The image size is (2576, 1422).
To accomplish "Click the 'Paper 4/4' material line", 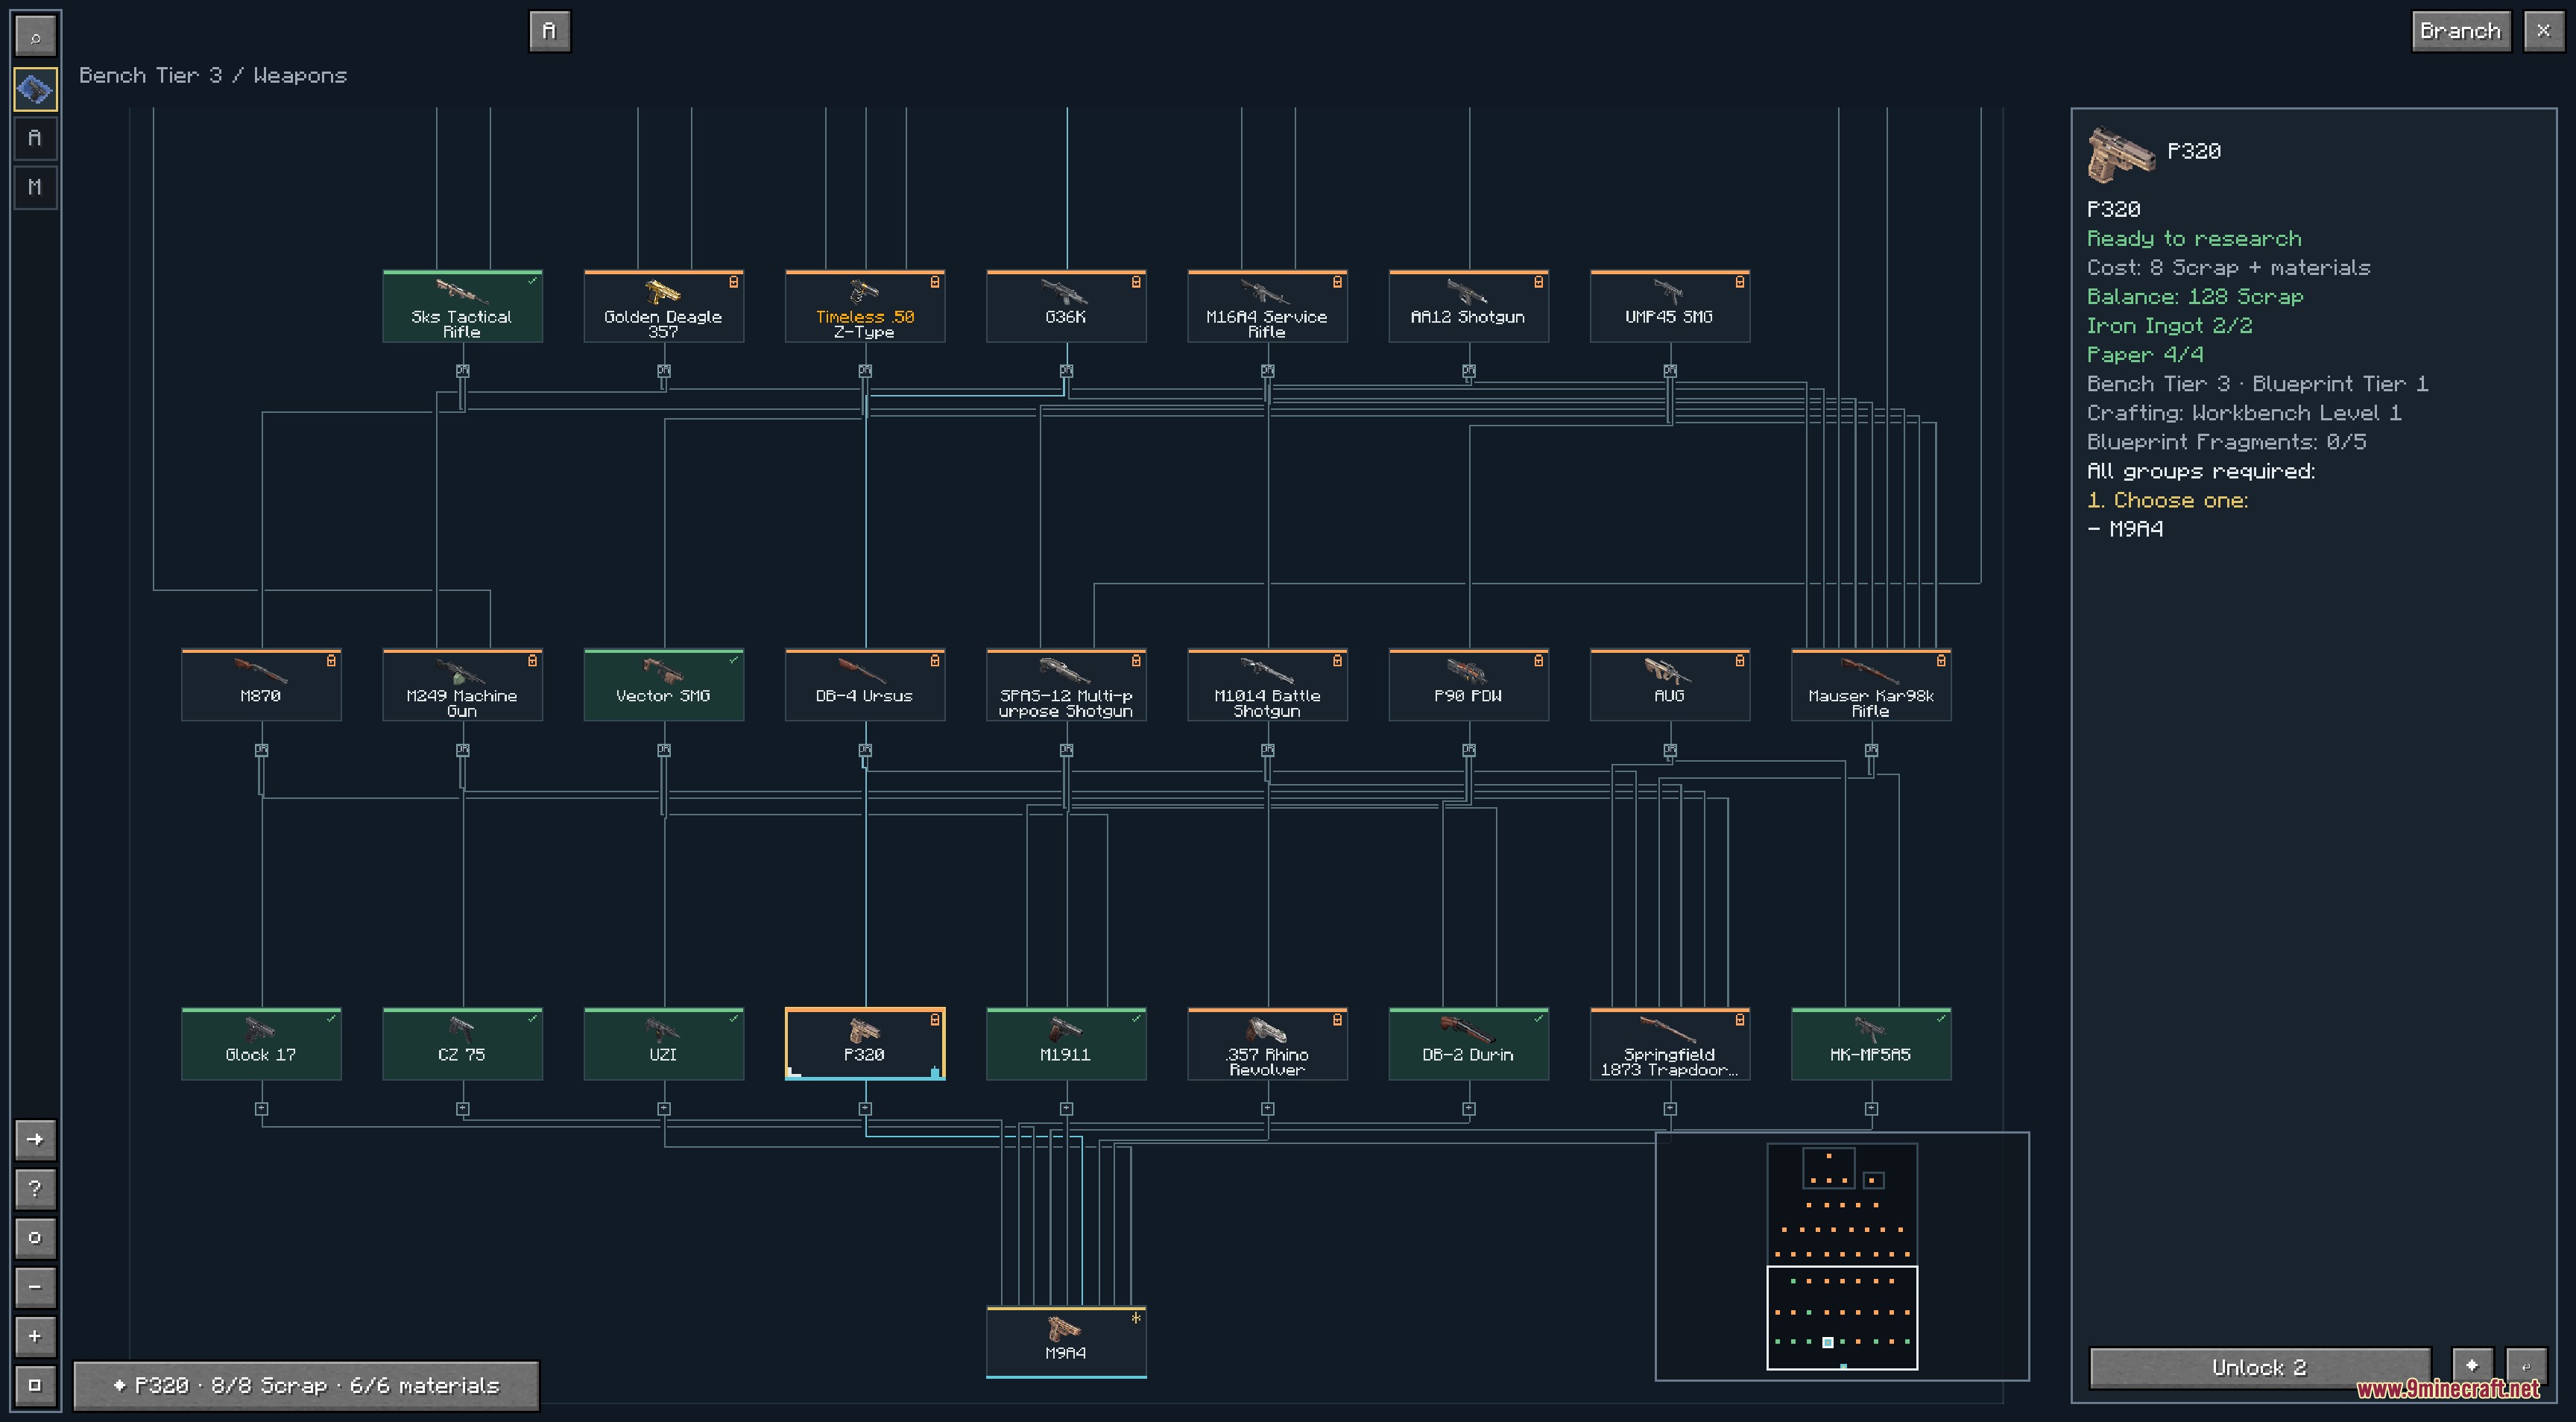I will click(x=2145, y=355).
